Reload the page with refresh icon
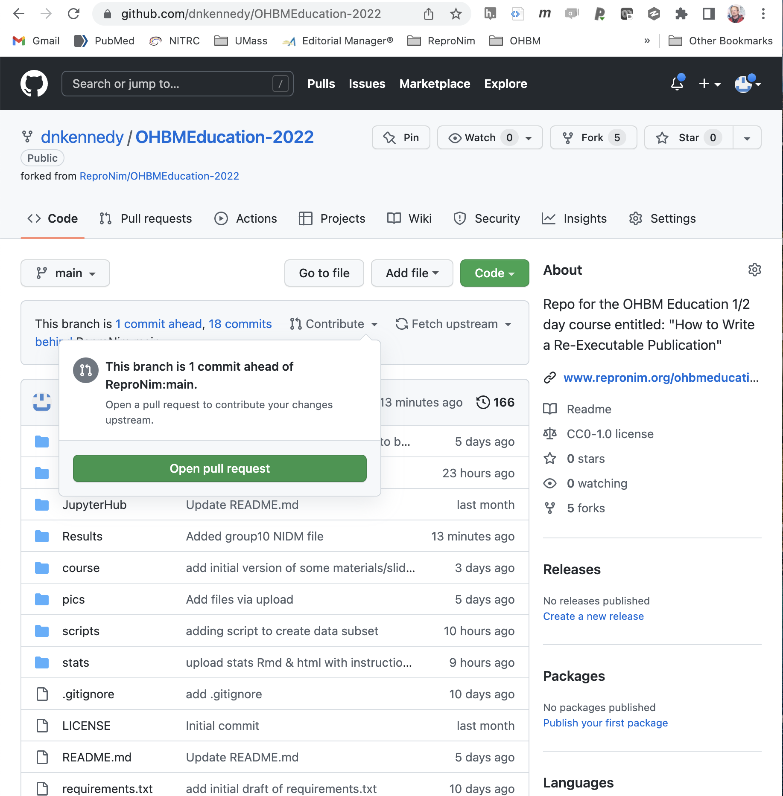 pos(74,14)
